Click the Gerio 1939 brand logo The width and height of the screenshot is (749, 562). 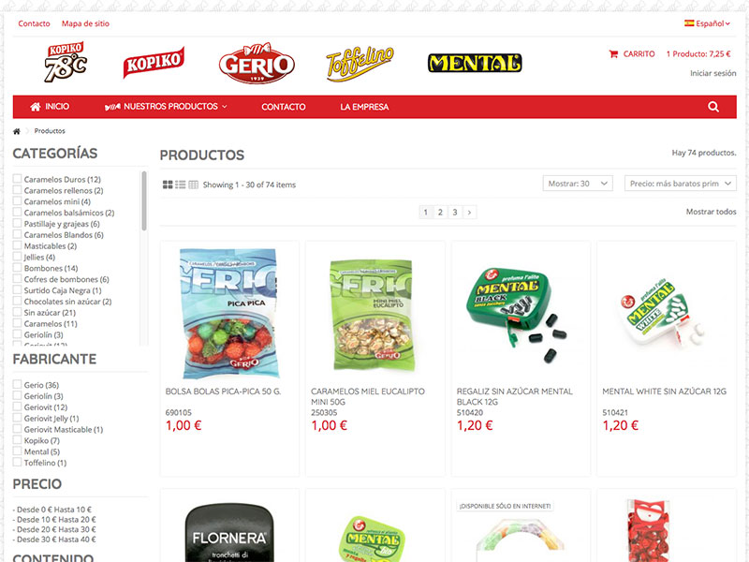tap(257, 63)
